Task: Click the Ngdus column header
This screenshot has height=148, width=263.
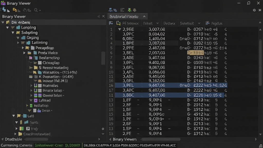Action: coord(217,23)
